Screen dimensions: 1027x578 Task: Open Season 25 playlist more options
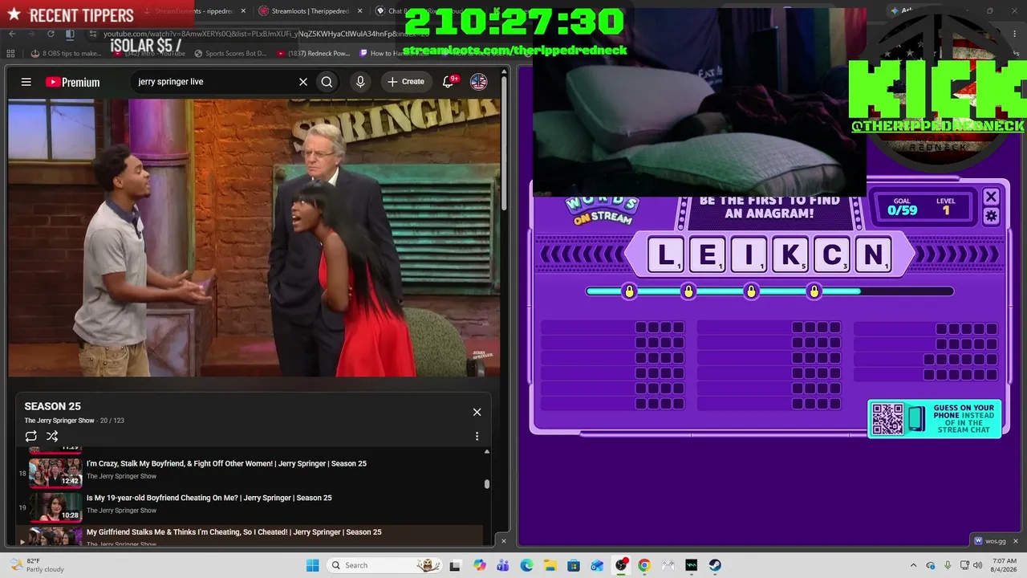tap(477, 436)
